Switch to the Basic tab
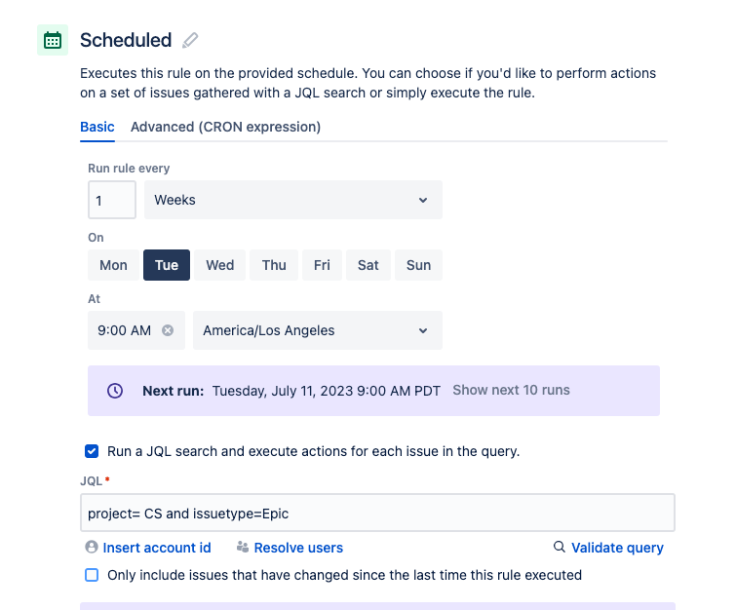 (x=97, y=127)
